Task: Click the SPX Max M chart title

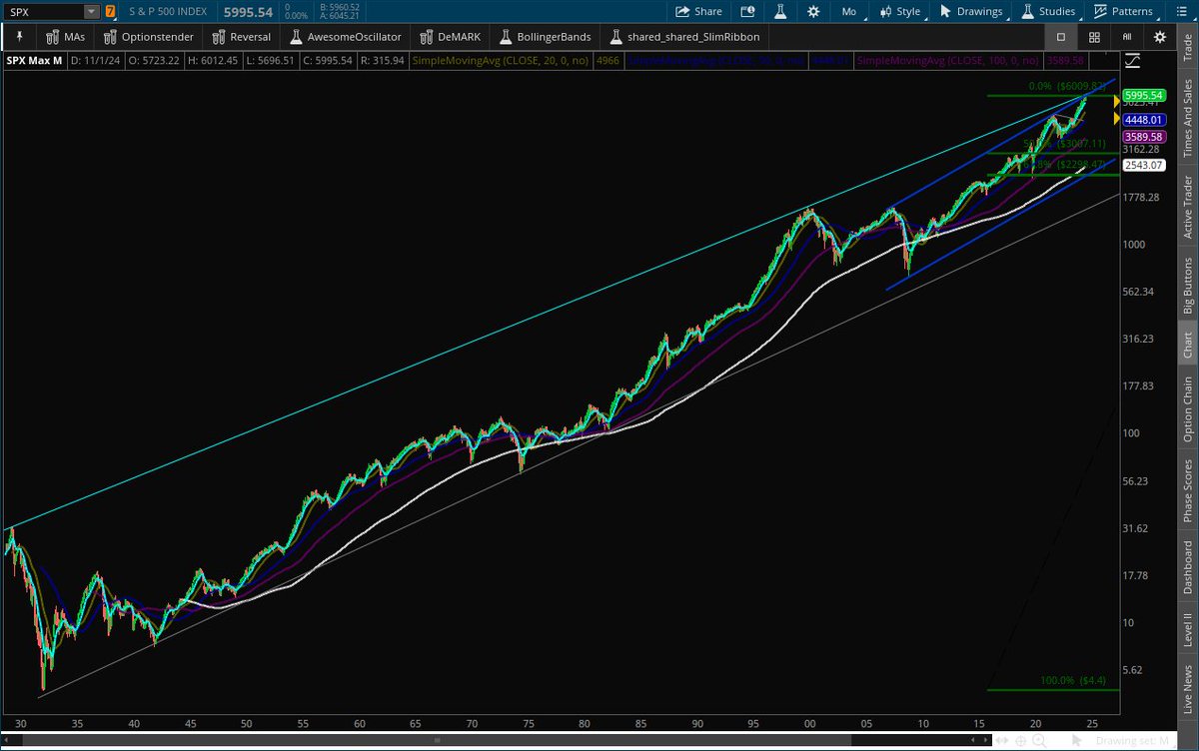Action: [x=35, y=62]
